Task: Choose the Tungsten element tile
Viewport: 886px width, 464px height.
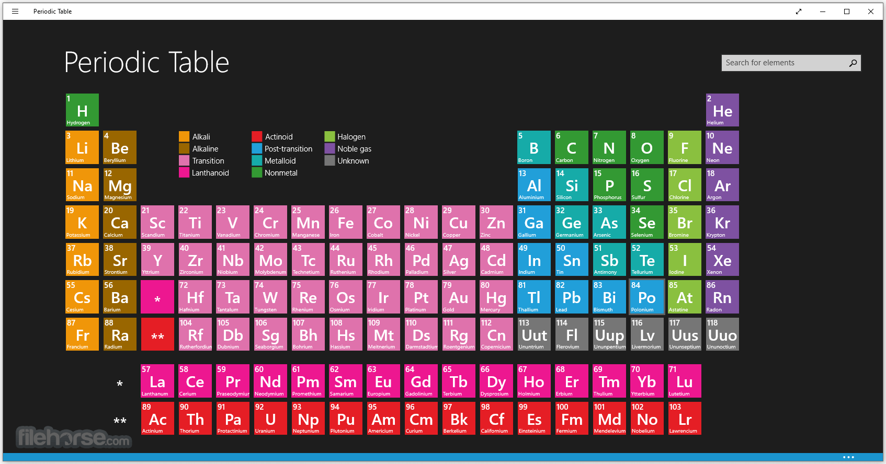Action: pos(270,297)
